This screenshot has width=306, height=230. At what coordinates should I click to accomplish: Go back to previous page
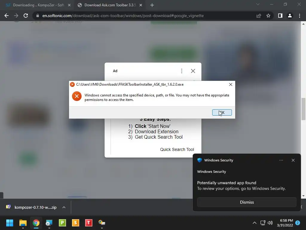(x=7, y=16)
